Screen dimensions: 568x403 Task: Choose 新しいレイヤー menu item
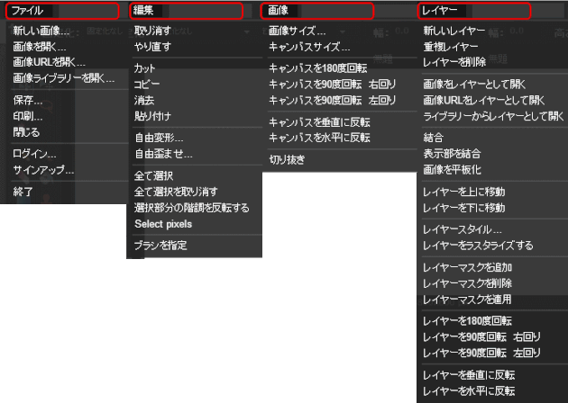coord(454,31)
